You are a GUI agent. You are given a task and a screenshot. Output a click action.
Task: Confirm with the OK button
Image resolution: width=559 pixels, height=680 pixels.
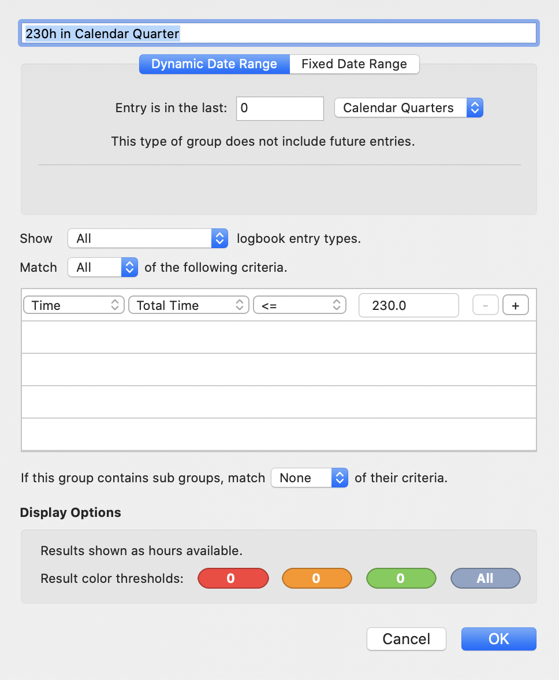point(499,639)
